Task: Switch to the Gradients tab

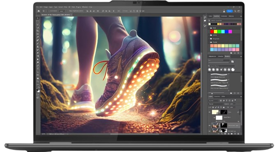Action: pos(224,16)
